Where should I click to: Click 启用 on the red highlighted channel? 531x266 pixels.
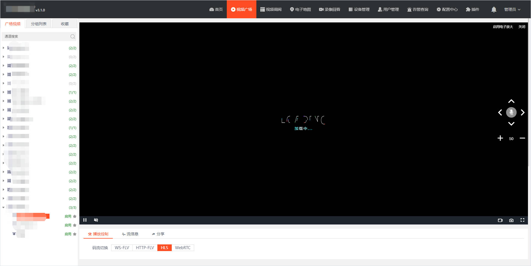point(68,216)
